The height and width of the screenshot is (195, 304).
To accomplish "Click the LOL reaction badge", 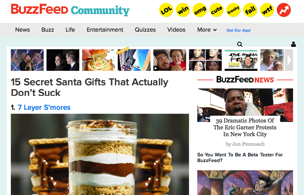I will pyautogui.click(x=166, y=10).
